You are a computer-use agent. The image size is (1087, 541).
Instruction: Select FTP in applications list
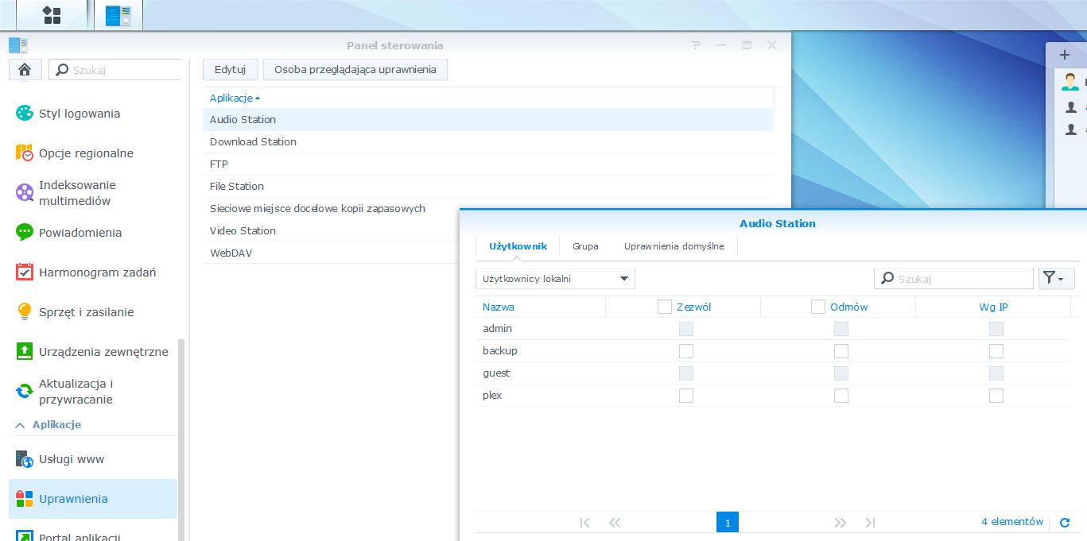(488, 164)
